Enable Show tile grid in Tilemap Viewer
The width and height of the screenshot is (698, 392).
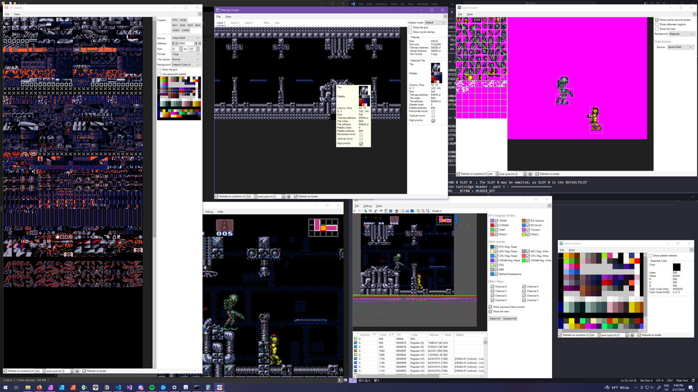click(410, 27)
